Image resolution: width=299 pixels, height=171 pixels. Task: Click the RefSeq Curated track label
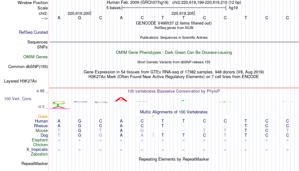(x=33, y=32)
